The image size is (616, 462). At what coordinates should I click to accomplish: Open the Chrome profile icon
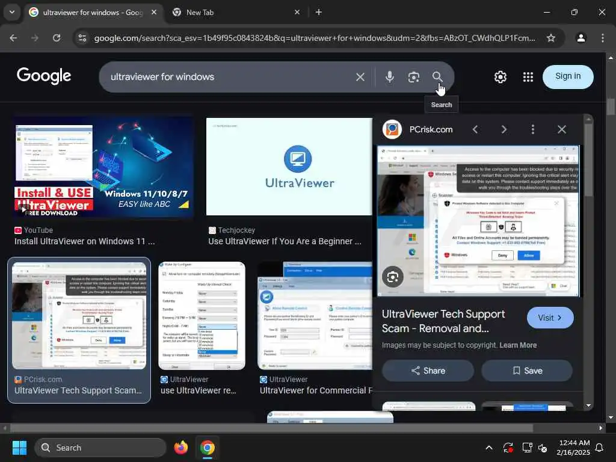click(x=581, y=38)
